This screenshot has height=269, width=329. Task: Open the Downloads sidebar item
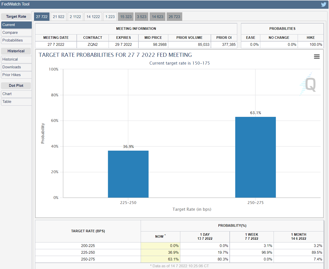coord(16,67)
